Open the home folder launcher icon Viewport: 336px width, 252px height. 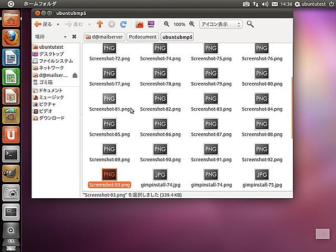pos(11,18)
